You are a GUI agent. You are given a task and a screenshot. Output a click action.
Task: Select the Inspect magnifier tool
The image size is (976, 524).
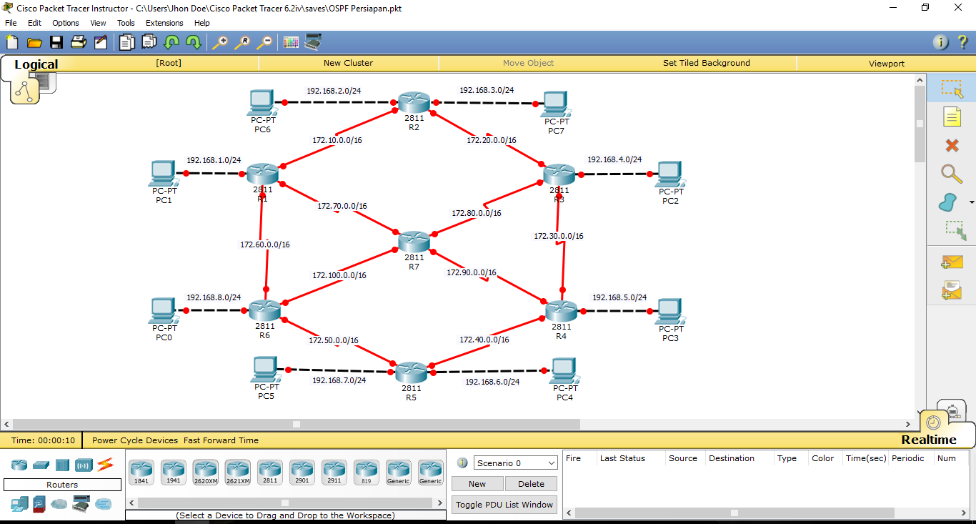pyautogui.click(x=952, y=174)
